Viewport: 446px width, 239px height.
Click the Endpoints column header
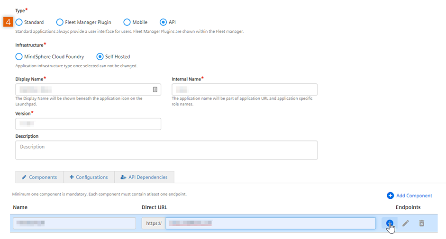tap(408, 207)
